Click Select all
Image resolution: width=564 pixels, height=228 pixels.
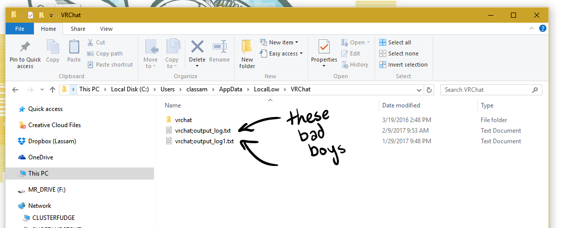coord(395,42)
